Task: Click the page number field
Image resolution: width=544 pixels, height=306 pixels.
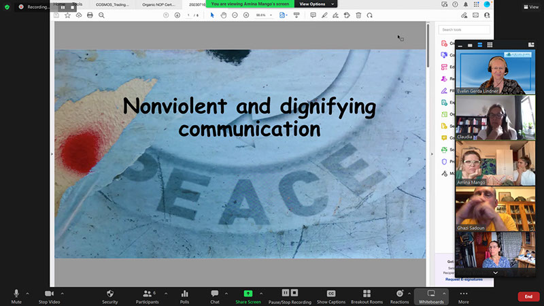Action: coord(189,15)
